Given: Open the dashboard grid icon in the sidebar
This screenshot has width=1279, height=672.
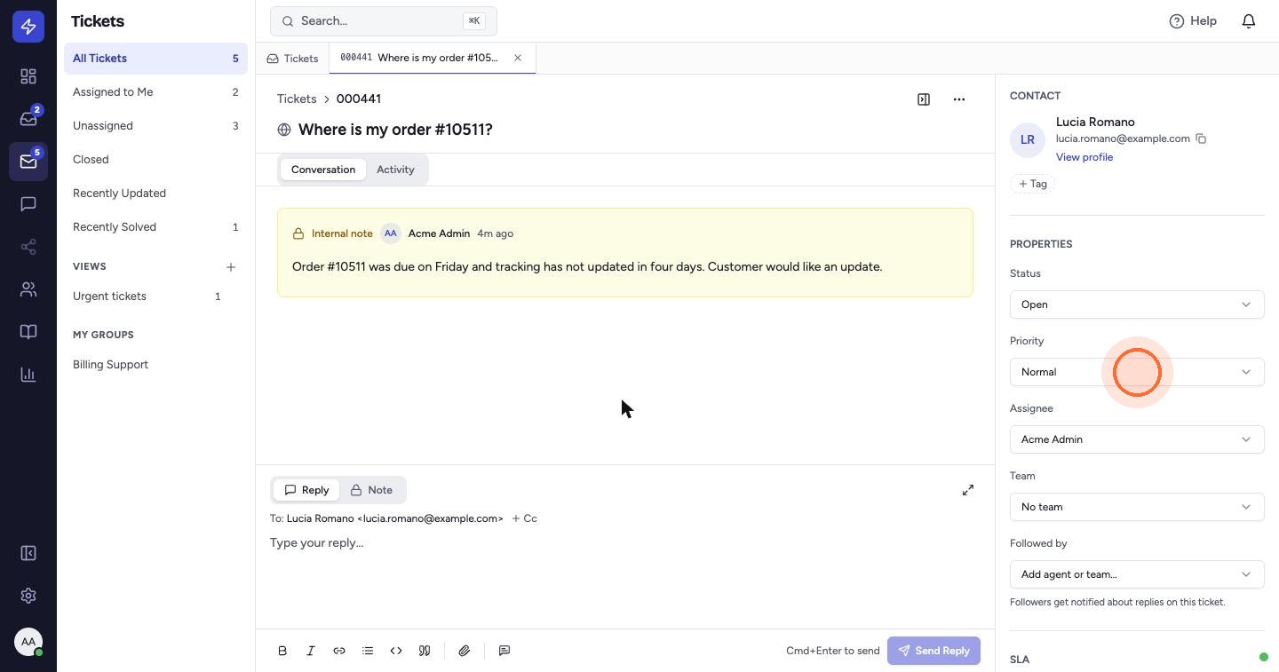Looking at the screenshot, I should [x=28, y=76].
